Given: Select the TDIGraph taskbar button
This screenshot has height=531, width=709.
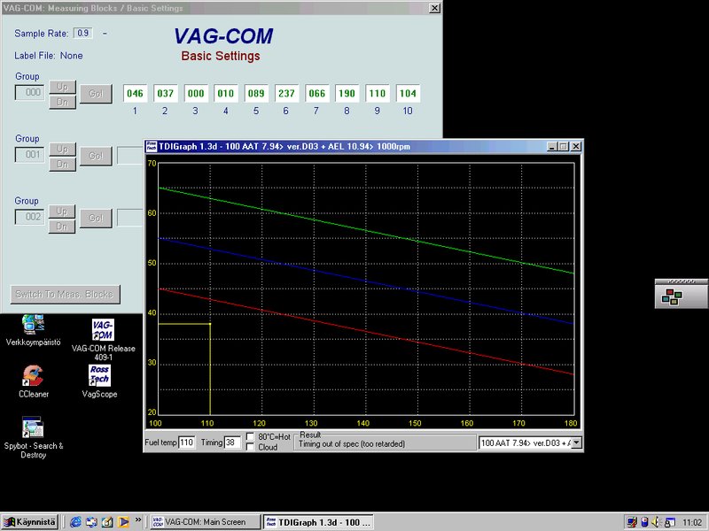Looking at the screenshot, I should click(x=318, y=522).
